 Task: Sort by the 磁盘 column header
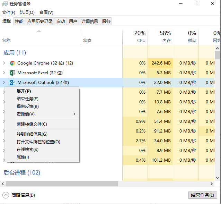186,37
